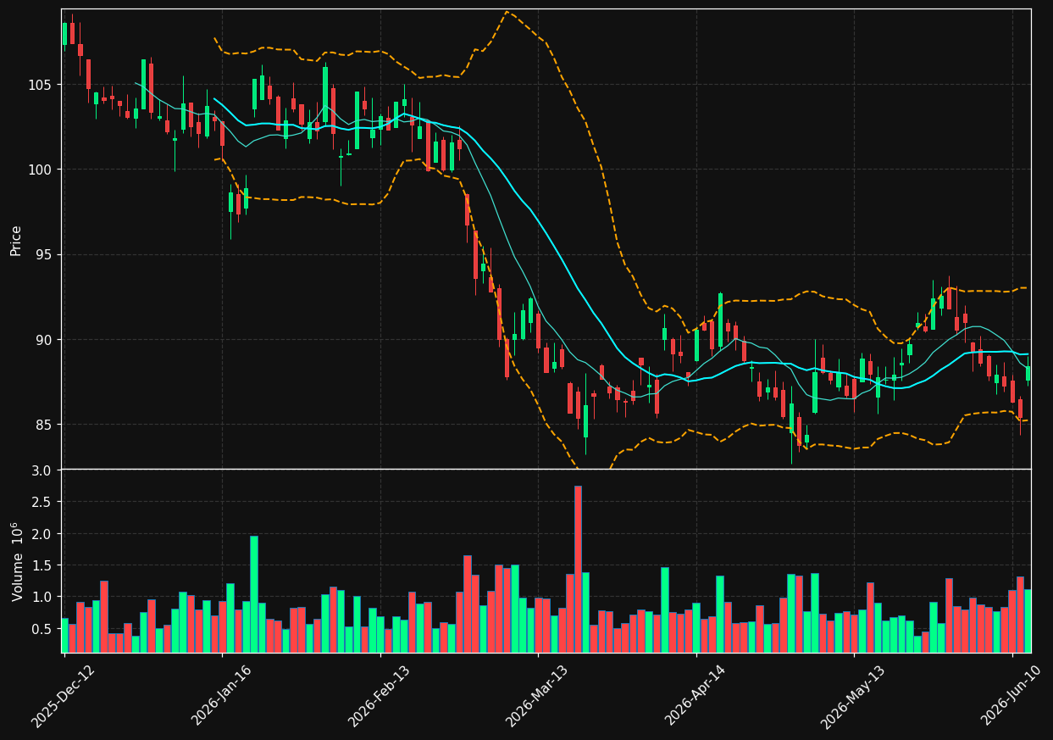Click the 2026-Apr-14 date label
The width and height of the screenshot is (1053, 740).
pos(696,695)
